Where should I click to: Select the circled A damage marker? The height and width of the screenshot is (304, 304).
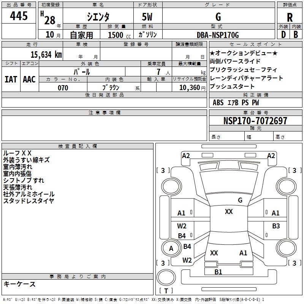click(x=171, y=249)
